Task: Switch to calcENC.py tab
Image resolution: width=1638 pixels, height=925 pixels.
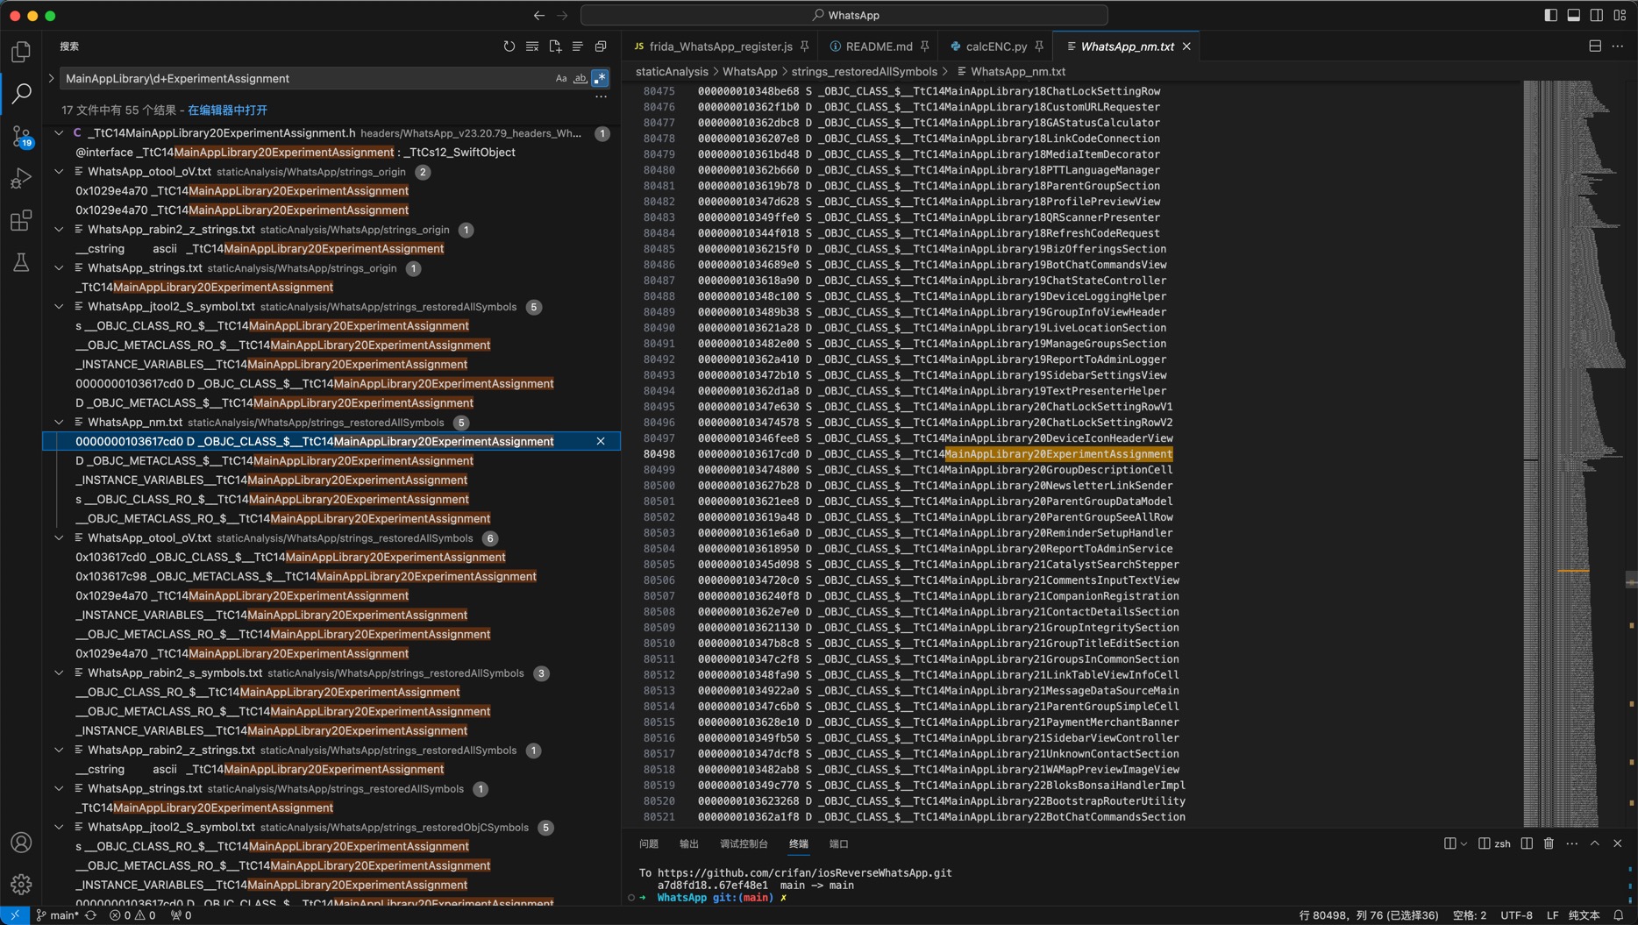Action: [996, 46]
